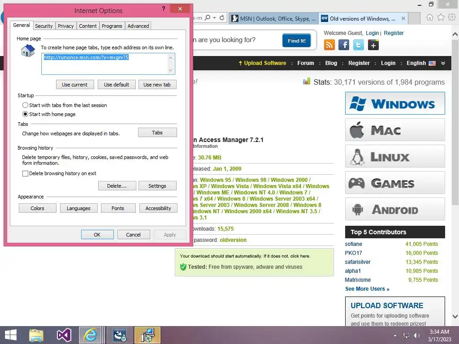This screenshot has width=459, height=344.
Task: Click the network tray icon
Action: (406, 335)
